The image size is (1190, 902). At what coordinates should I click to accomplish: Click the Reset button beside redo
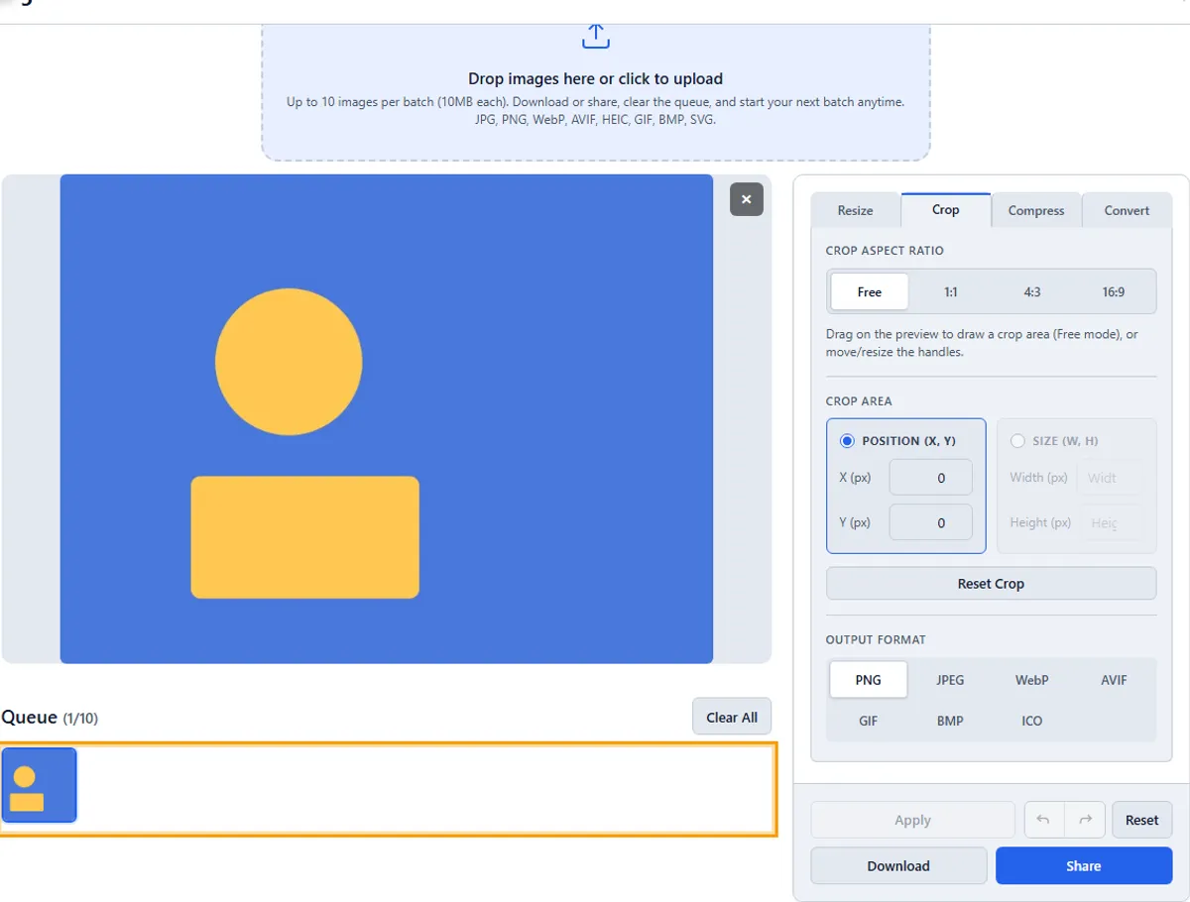point(1142,820)
